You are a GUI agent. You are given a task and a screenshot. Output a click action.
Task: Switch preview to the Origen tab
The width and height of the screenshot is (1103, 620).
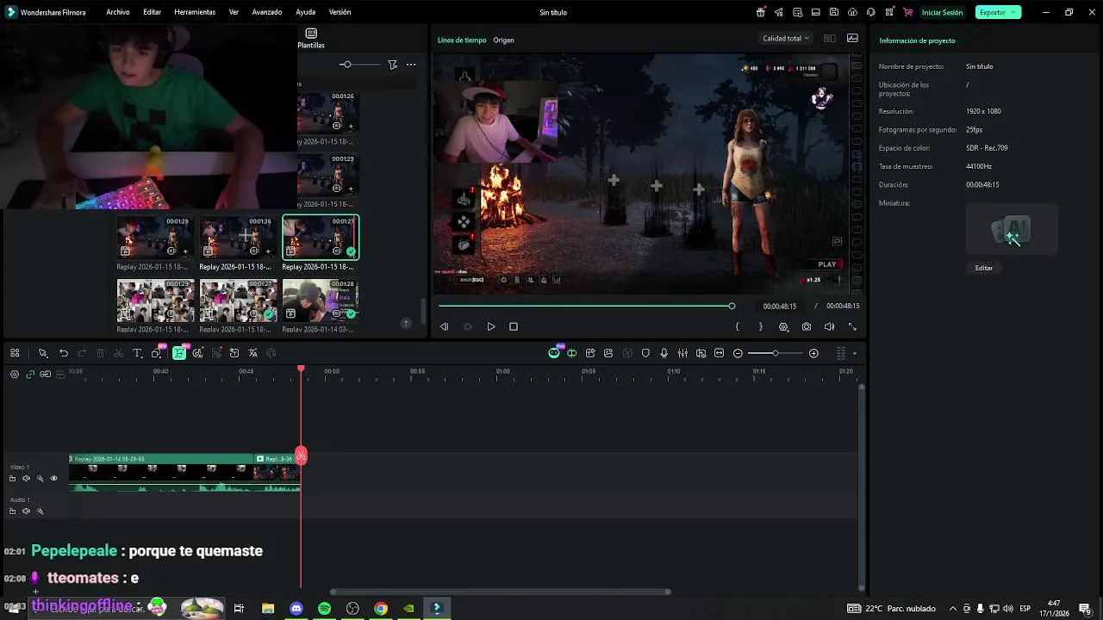tap(503, 40)
